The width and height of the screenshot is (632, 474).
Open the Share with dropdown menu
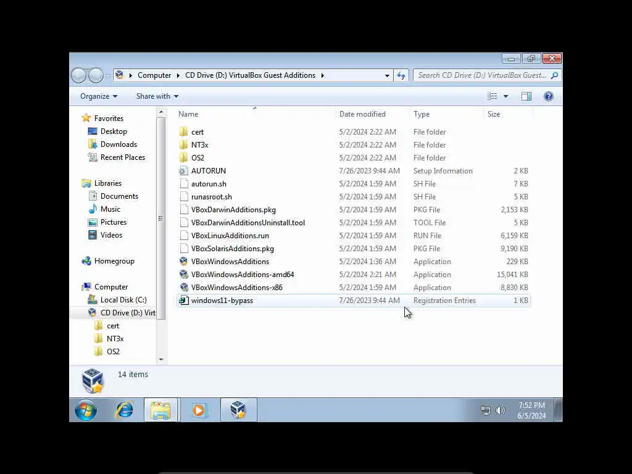(x=157, y=96)
